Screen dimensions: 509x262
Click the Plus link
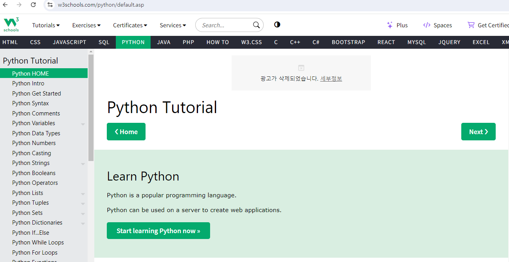pyautogui.click(x=402, y=25)
